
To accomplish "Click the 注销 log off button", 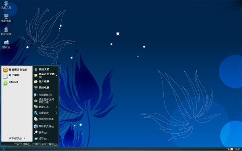I will pyautogui.click(x=22, y=144).
